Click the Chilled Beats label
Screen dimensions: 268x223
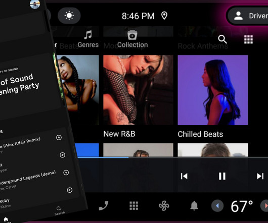200,134
